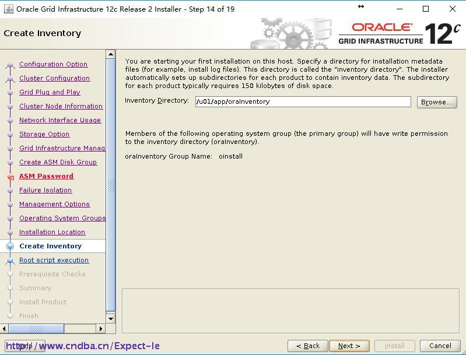Open Grid Infrastructure Management step
Screen dimensions: 466x355
[62, 148]
